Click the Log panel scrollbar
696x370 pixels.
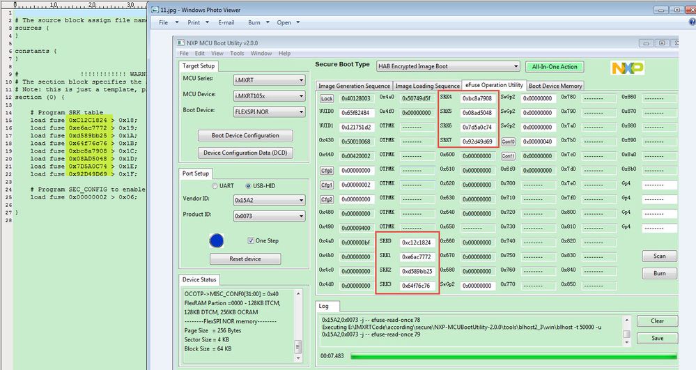tap(626, 331)
